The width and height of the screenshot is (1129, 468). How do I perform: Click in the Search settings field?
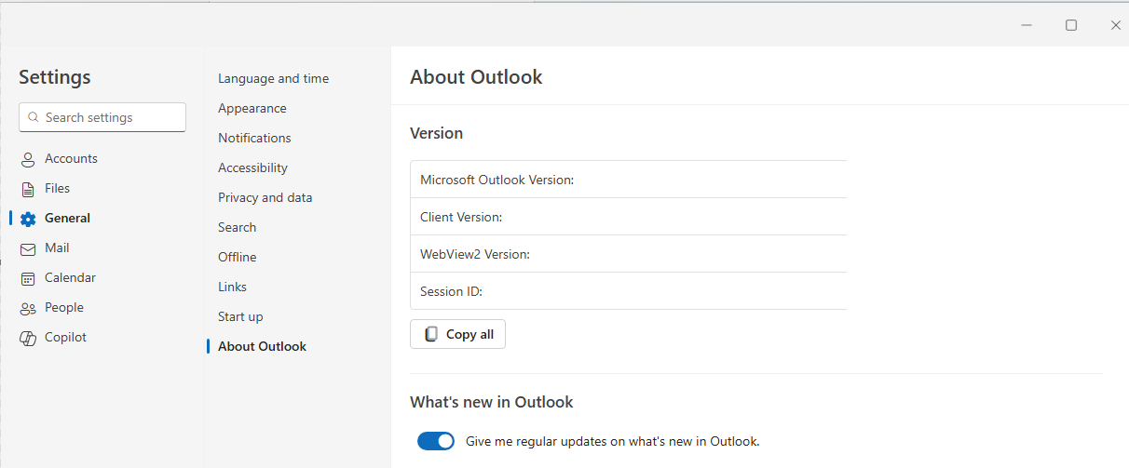(110, 118)
